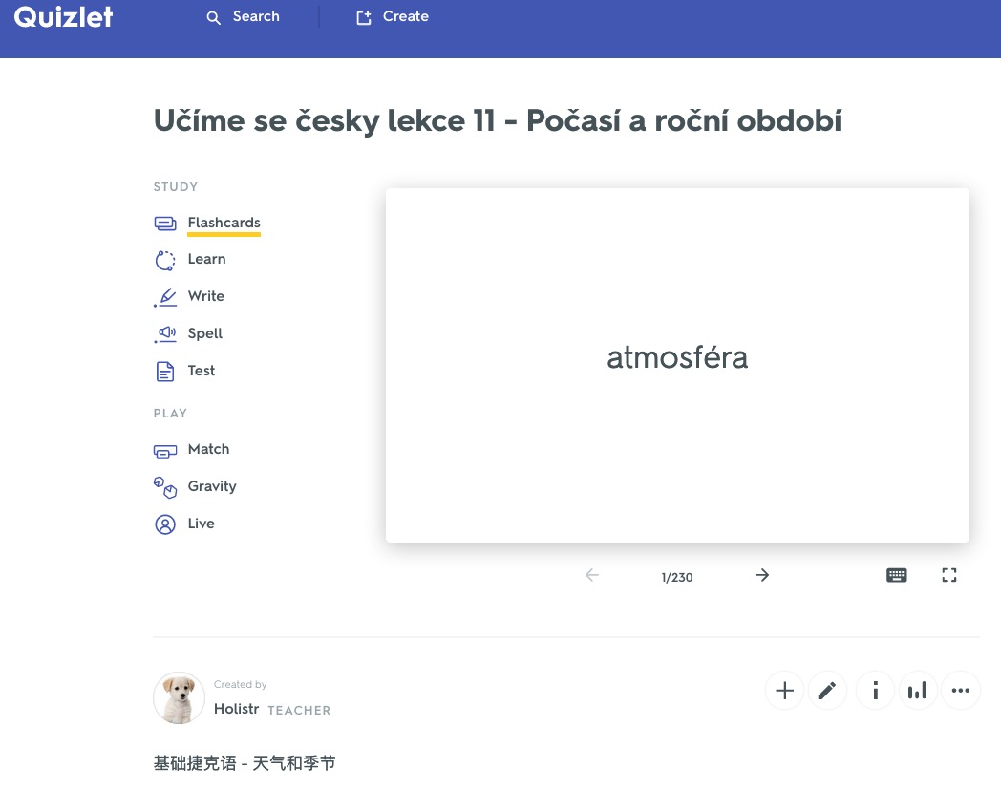Viewport: 1001px width, 791px height.
Task: Click the previous flashcard arrow
Action: tap(592, 575)
